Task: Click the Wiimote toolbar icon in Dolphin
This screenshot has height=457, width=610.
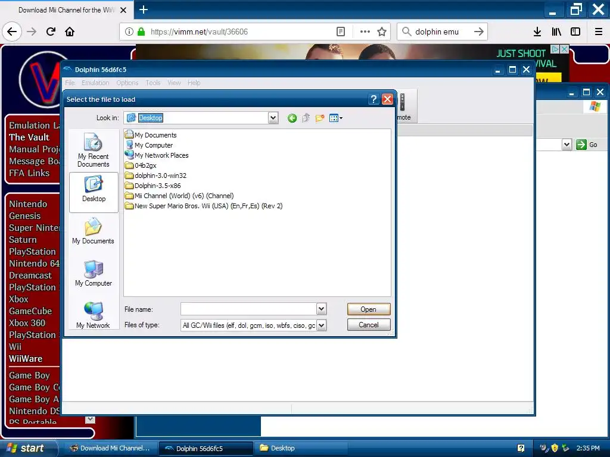Action: click(404, 106)
